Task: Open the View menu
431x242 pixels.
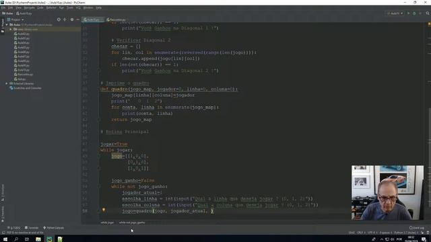Action: pyautogui.click(x=18, y=7)
